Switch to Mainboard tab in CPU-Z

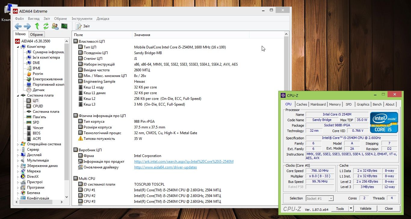pos(318,104)
